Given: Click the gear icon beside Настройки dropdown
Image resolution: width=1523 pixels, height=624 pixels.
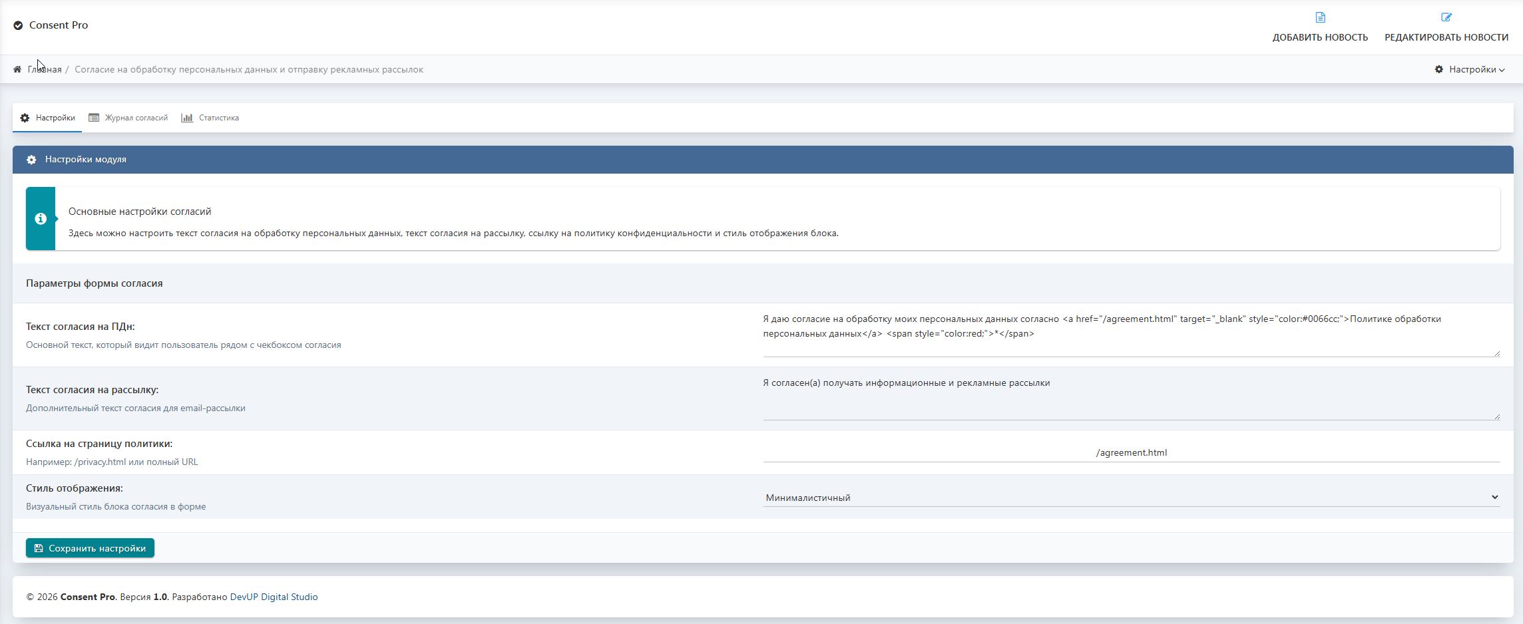Looking at the screenshot, I should (x=1438, y=69).
